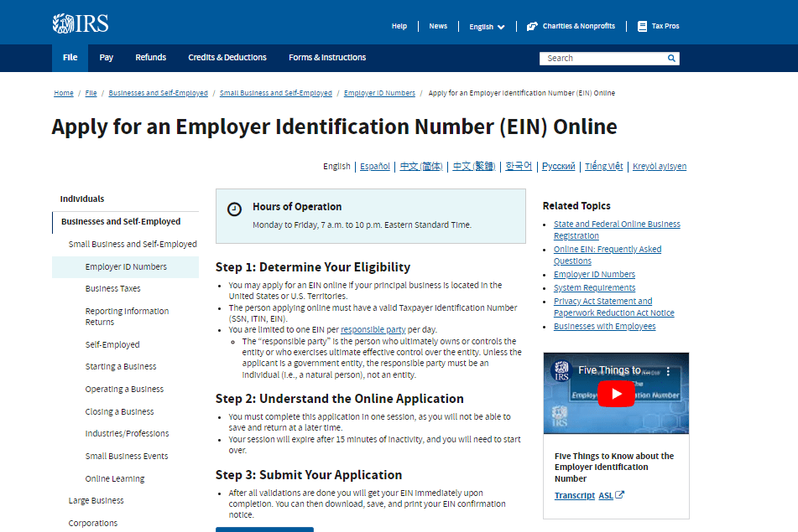The image size is (798, 532).
Task: Open Businesses and Self-Employed breadcrumb
Action: 158,93
